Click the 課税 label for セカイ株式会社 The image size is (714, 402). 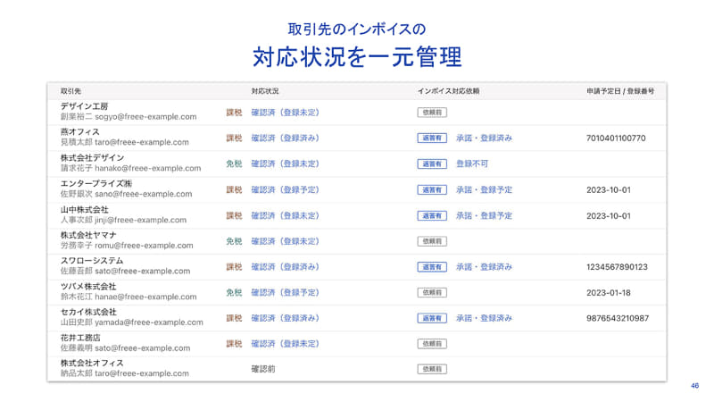click(234, 318)
